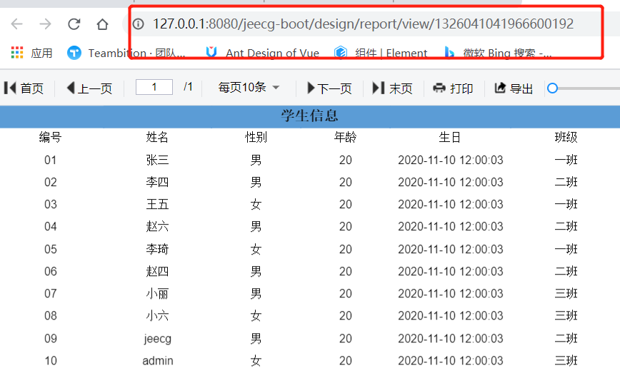
Task: Select the name cell 小丽
Action: (157, 293)
